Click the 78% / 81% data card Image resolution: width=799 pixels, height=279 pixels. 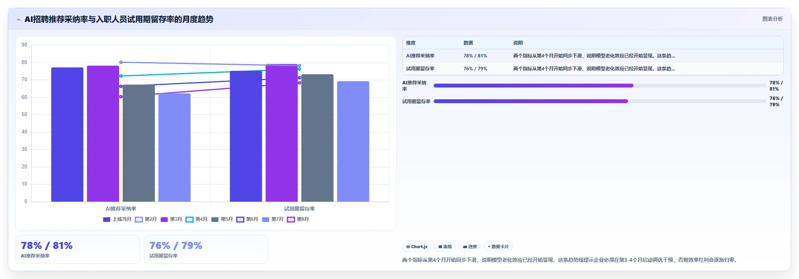click(x=78, y=249)
